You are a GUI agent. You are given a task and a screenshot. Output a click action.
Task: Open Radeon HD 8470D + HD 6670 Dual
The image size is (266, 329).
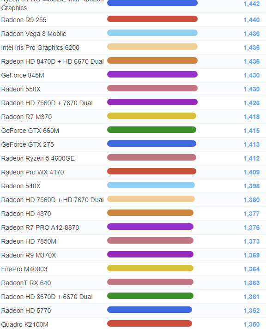[52, 61]
